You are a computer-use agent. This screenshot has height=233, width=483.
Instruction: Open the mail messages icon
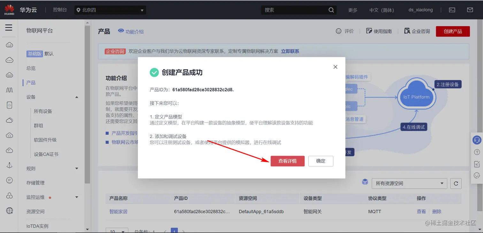coord(470,10)
